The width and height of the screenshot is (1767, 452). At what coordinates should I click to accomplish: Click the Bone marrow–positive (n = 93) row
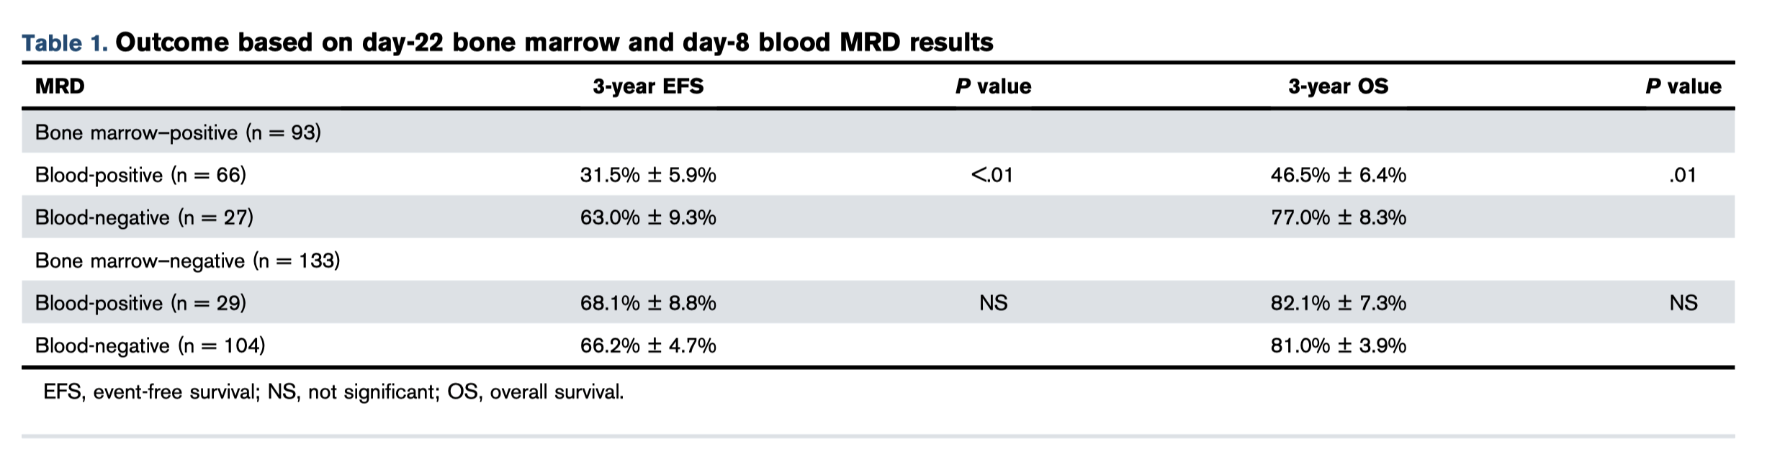[178, 132]
